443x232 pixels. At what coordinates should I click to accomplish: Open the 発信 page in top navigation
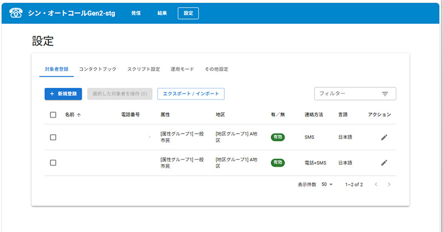(136, 13)
